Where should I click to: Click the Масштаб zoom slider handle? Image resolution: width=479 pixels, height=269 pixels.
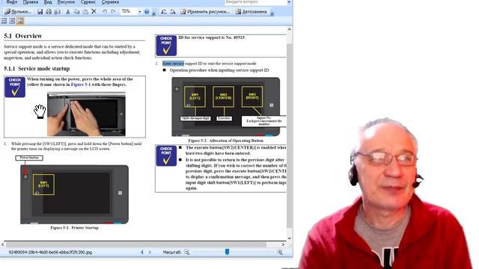point(227,252)
